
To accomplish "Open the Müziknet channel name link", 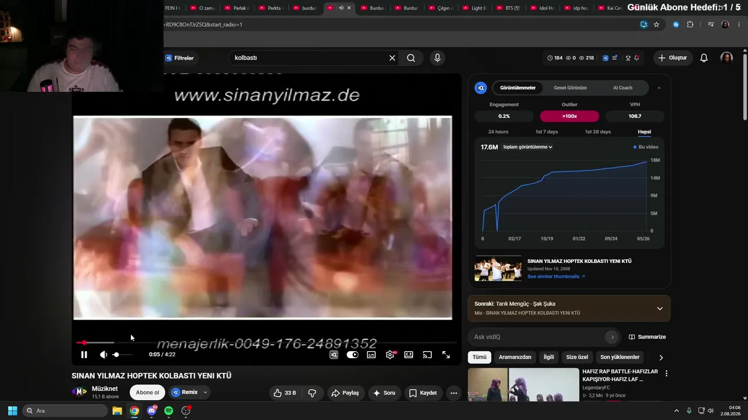I will tap(105, 388).
